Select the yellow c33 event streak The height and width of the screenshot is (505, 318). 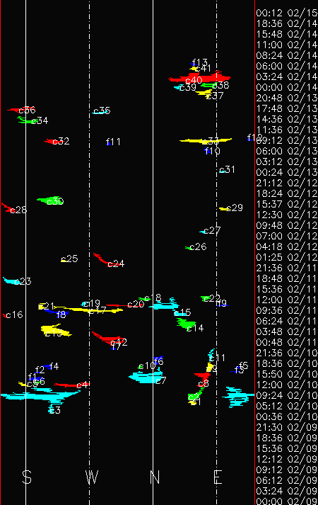[x=206, y=140]
